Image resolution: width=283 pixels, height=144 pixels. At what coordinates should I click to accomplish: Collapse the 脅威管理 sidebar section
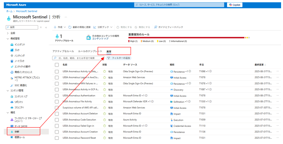8,39
